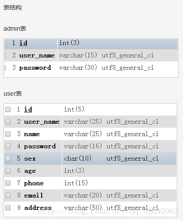
Task: Click the id column name in admin table
Action: click(x=23, y=43)
